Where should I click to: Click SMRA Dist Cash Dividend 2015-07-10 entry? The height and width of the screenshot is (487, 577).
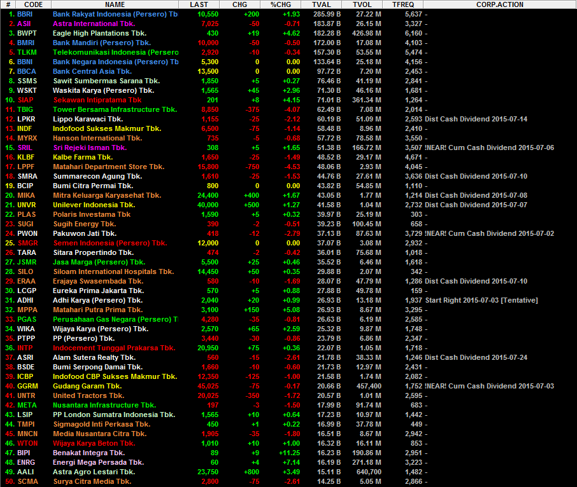476,176
